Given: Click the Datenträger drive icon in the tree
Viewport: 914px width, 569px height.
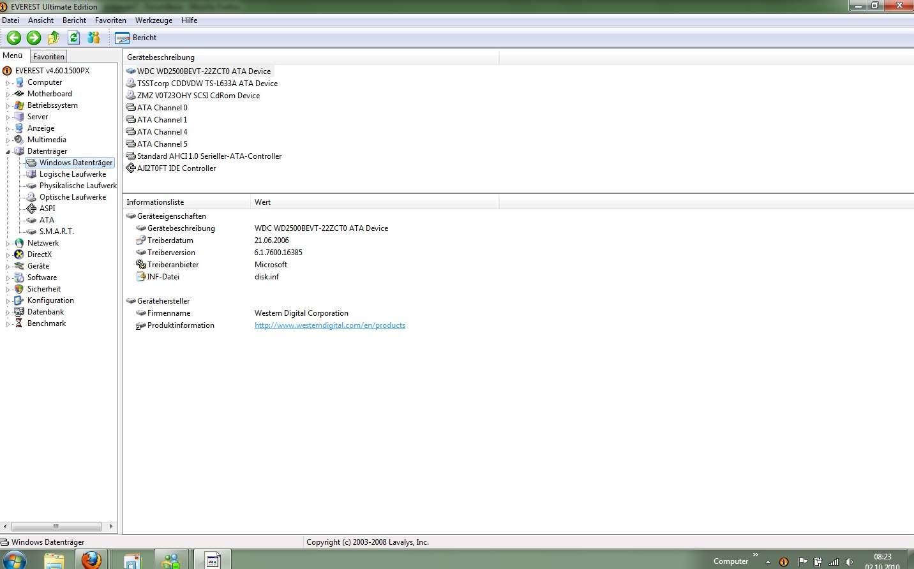Looking at the screenshot, I should [x=19, y=151].
